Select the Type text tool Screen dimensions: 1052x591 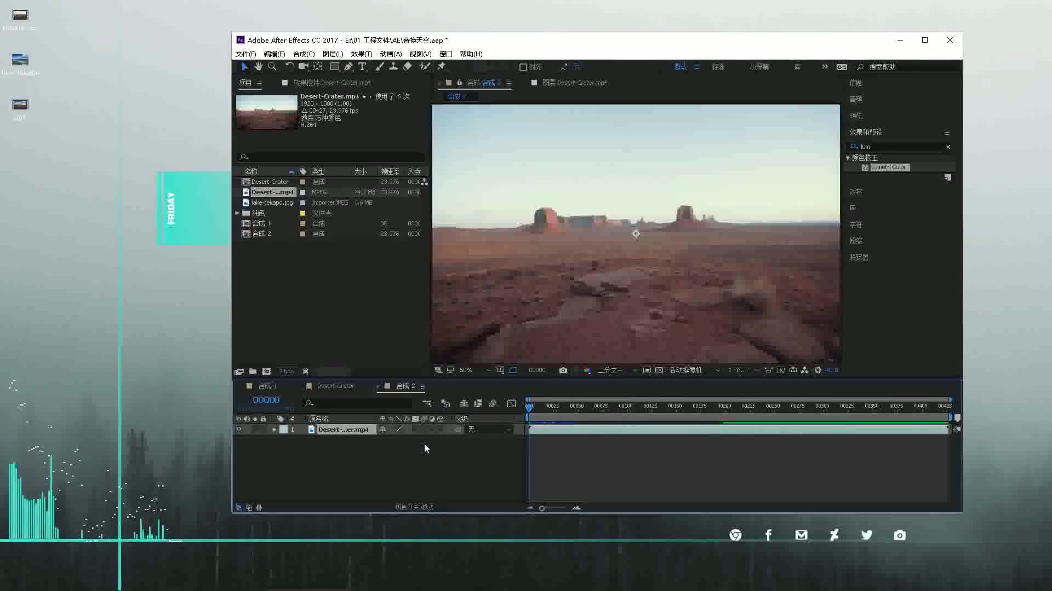[362, 66]
